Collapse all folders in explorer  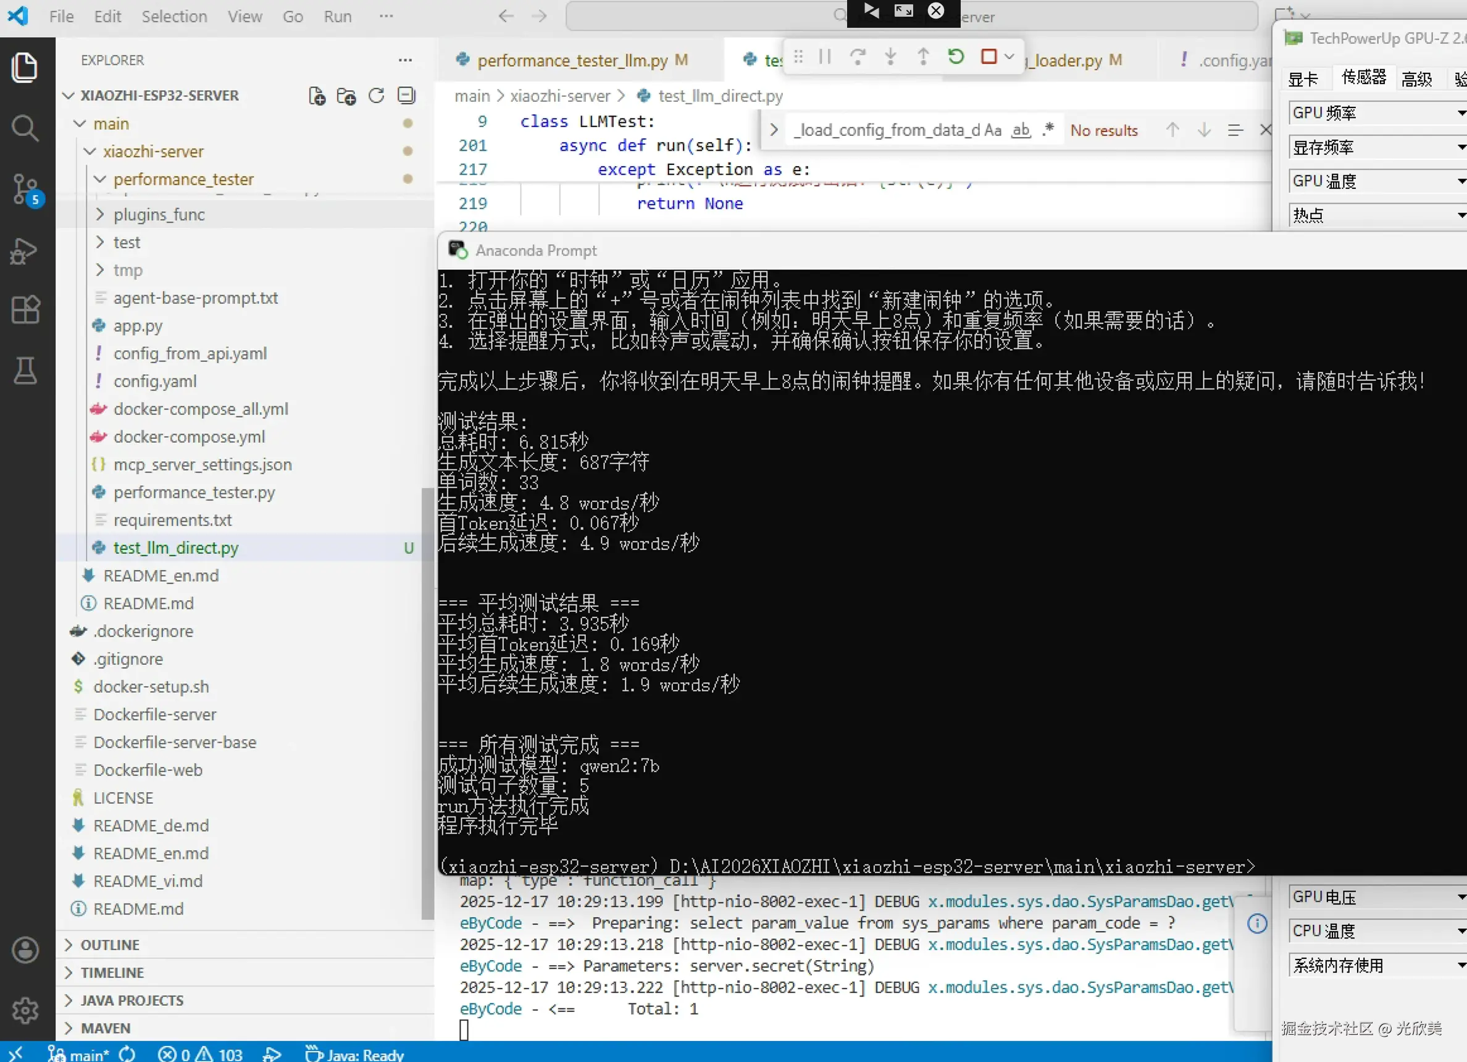pos(406,96)
